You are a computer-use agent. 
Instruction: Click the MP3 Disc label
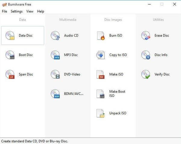(x=71, y=55)
